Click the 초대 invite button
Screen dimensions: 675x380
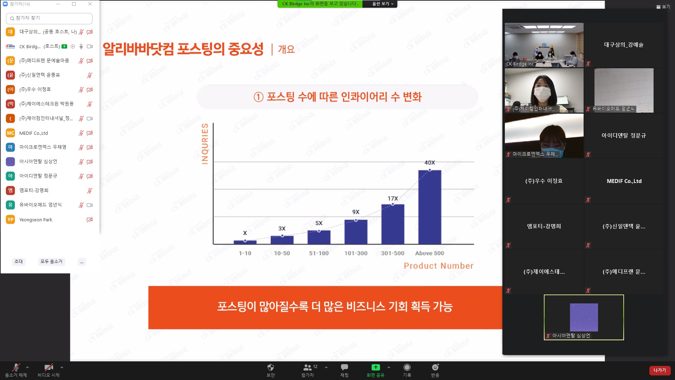click(x=19, y=262)
